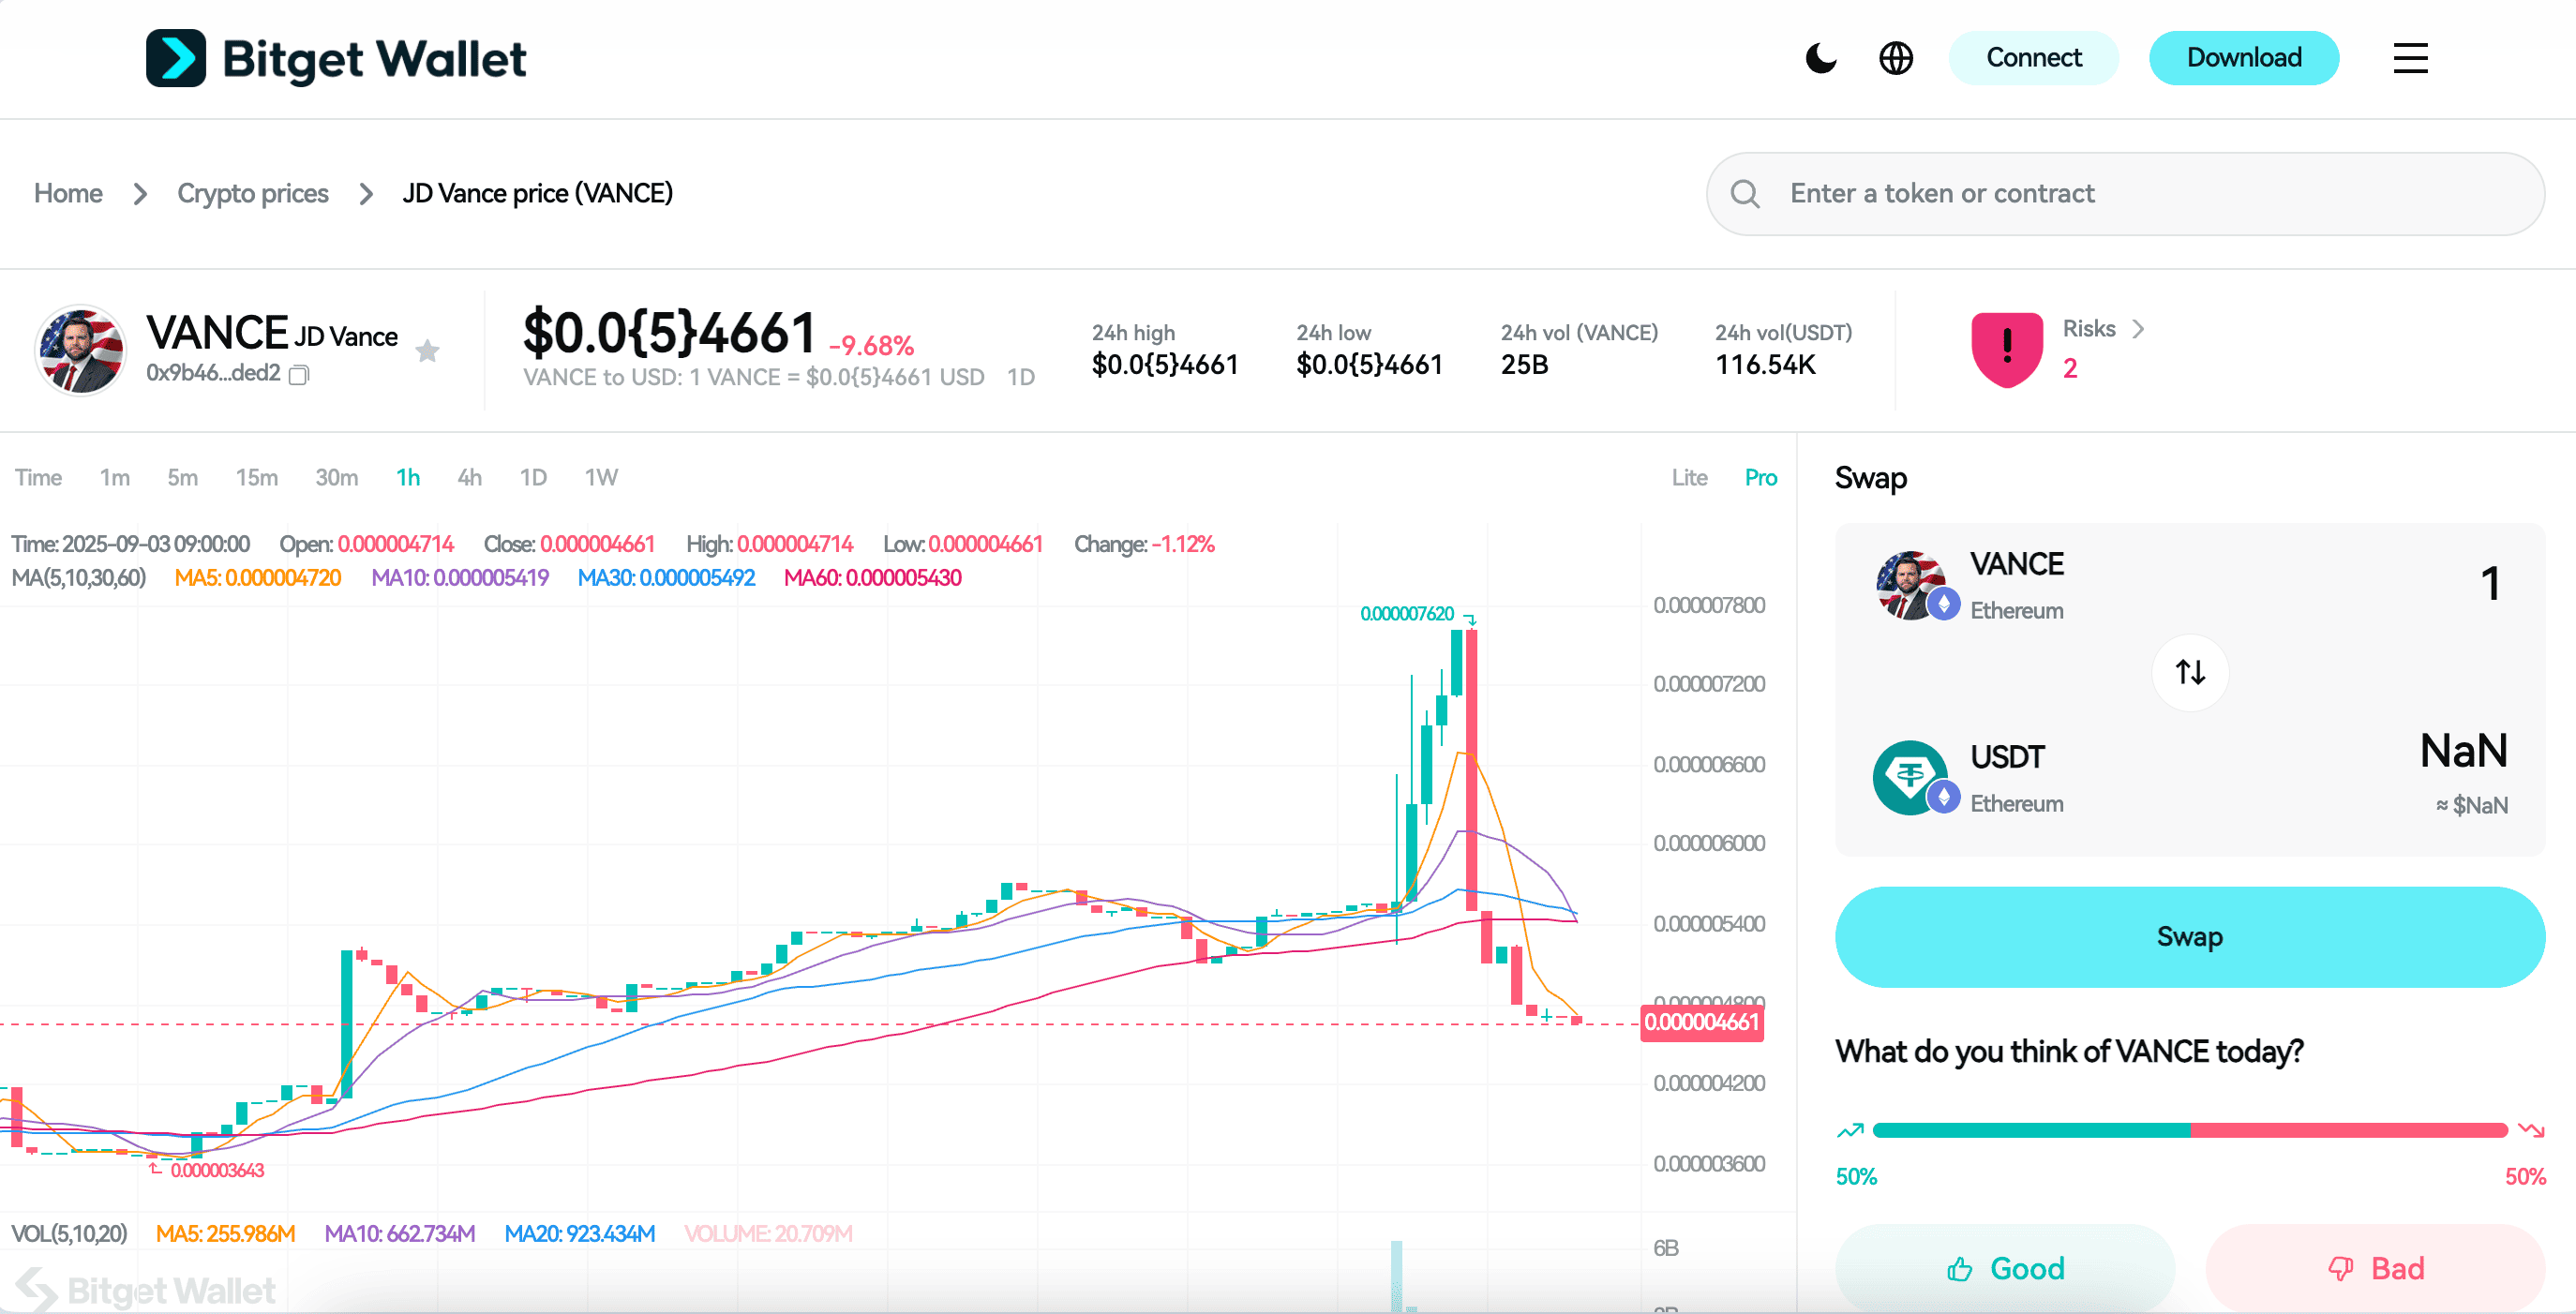Vote Bad for VANCE today
The height and width of the screenshot is (1314, 2576).
[x=2375, y=1268]
